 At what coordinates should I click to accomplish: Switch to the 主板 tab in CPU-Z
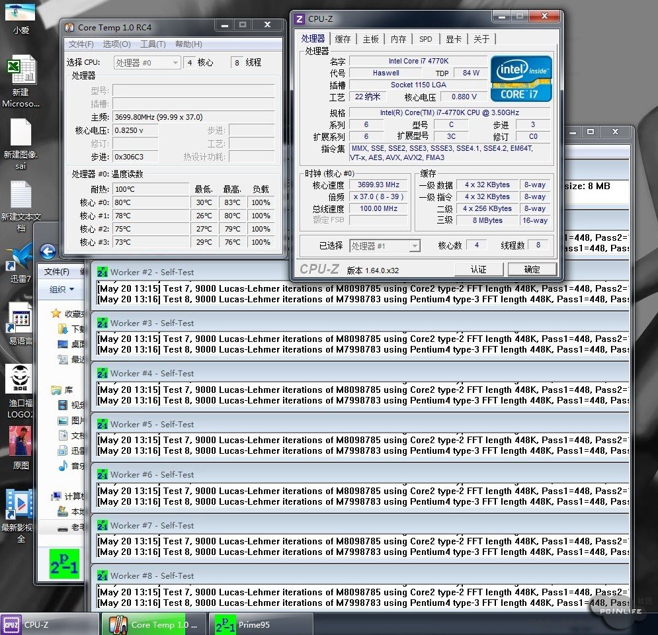coord(370,39)
